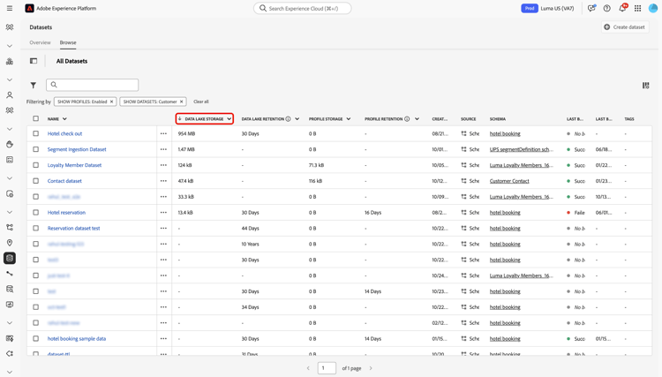Open the Customer Contact schema link

[x=509, y=181]
